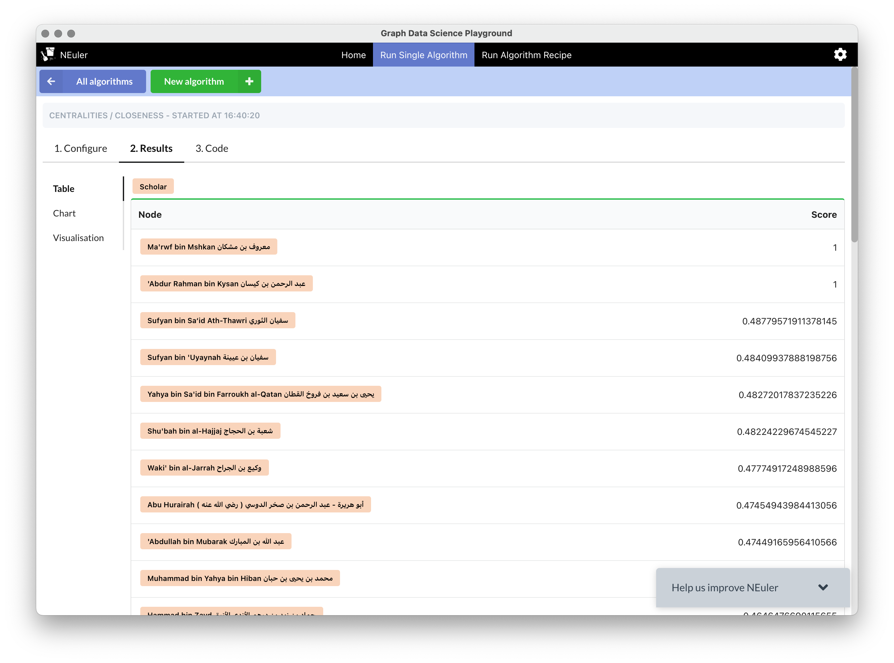Screen dimensions: 894x663
Task: Click the NEuler logo icon
Action: (48, 55)
